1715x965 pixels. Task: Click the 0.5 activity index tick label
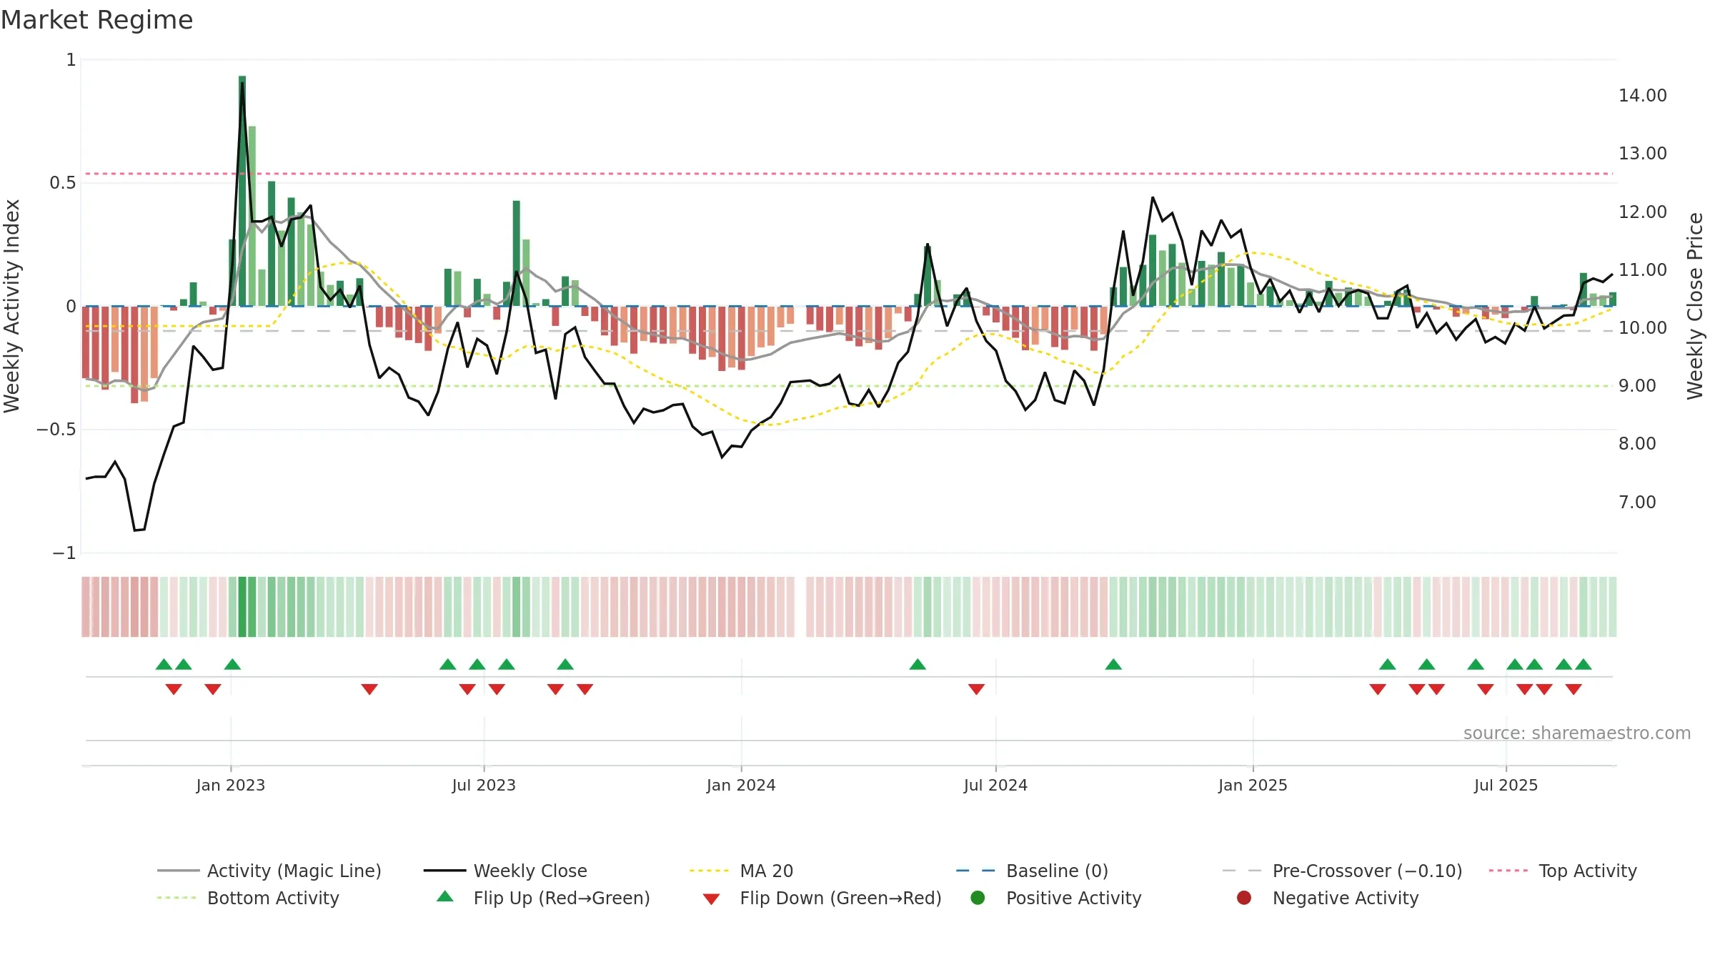pos(62,183)
